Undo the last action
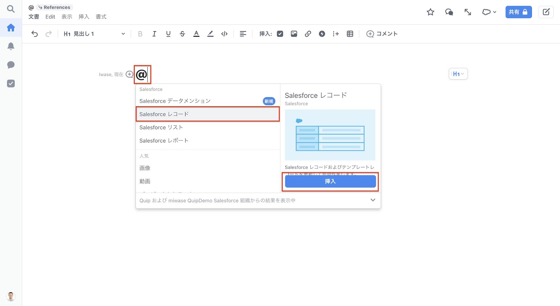Image resolution: width=560 pixels, height=306 pixels. tap(35, 34)
